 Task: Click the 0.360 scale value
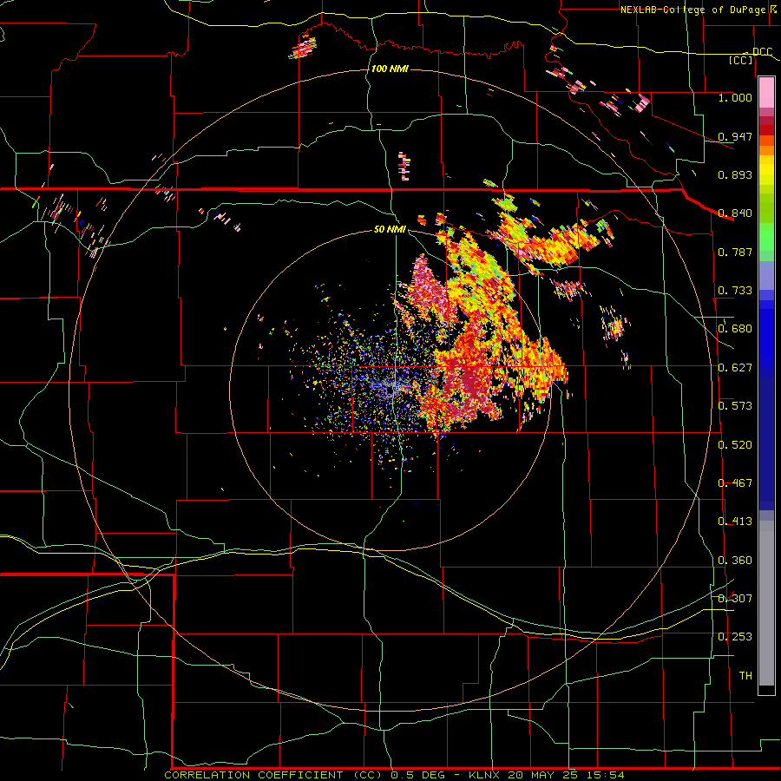click(735, 561)
